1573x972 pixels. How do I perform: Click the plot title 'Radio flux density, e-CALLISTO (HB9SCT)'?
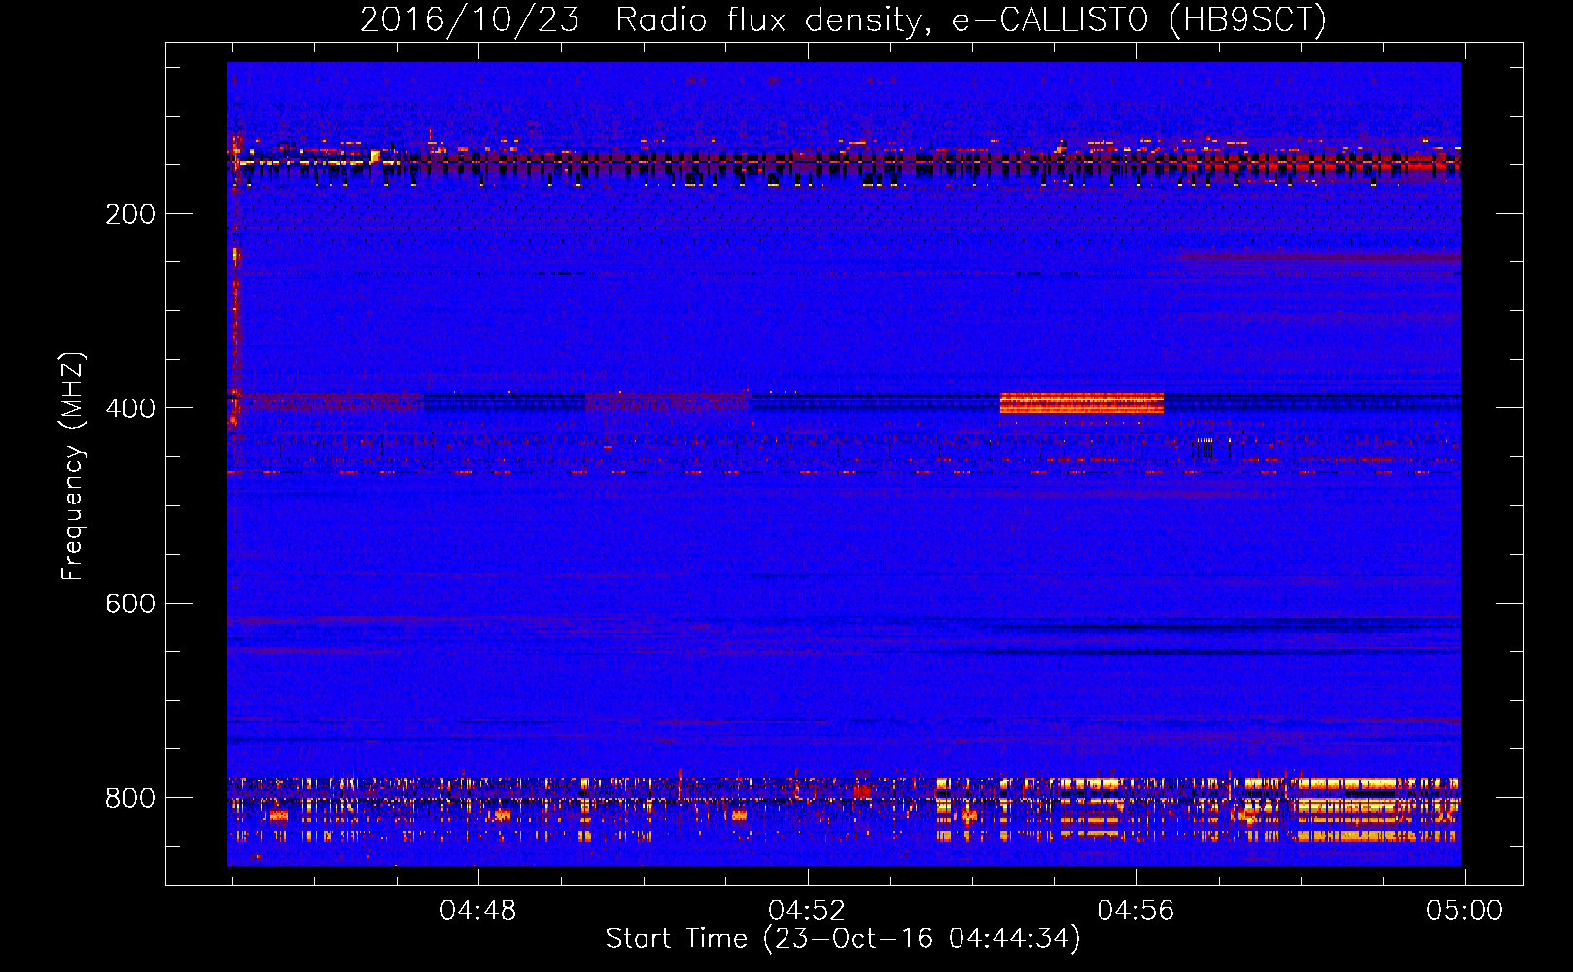pos(971,19)
